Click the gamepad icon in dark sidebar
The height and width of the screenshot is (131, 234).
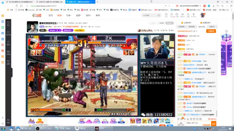pyautogui.click(x=8, y=52)
